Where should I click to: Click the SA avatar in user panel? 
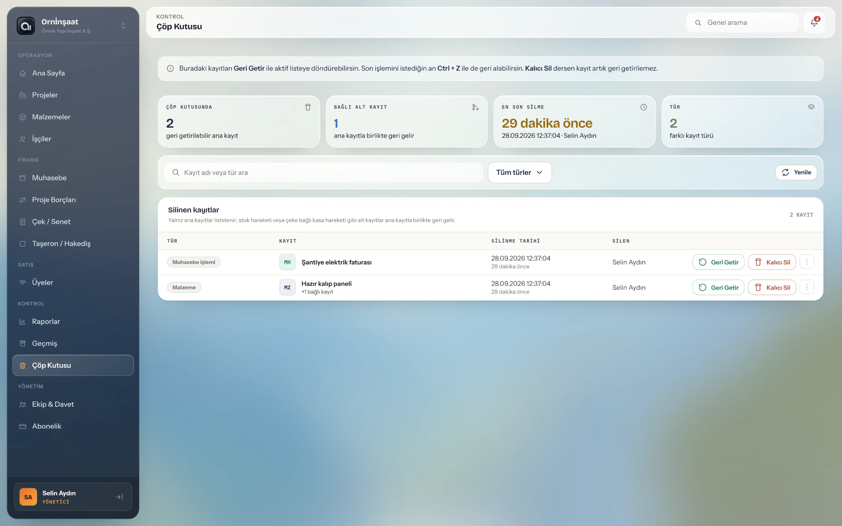pyautogui.click(x=28, y=497)
